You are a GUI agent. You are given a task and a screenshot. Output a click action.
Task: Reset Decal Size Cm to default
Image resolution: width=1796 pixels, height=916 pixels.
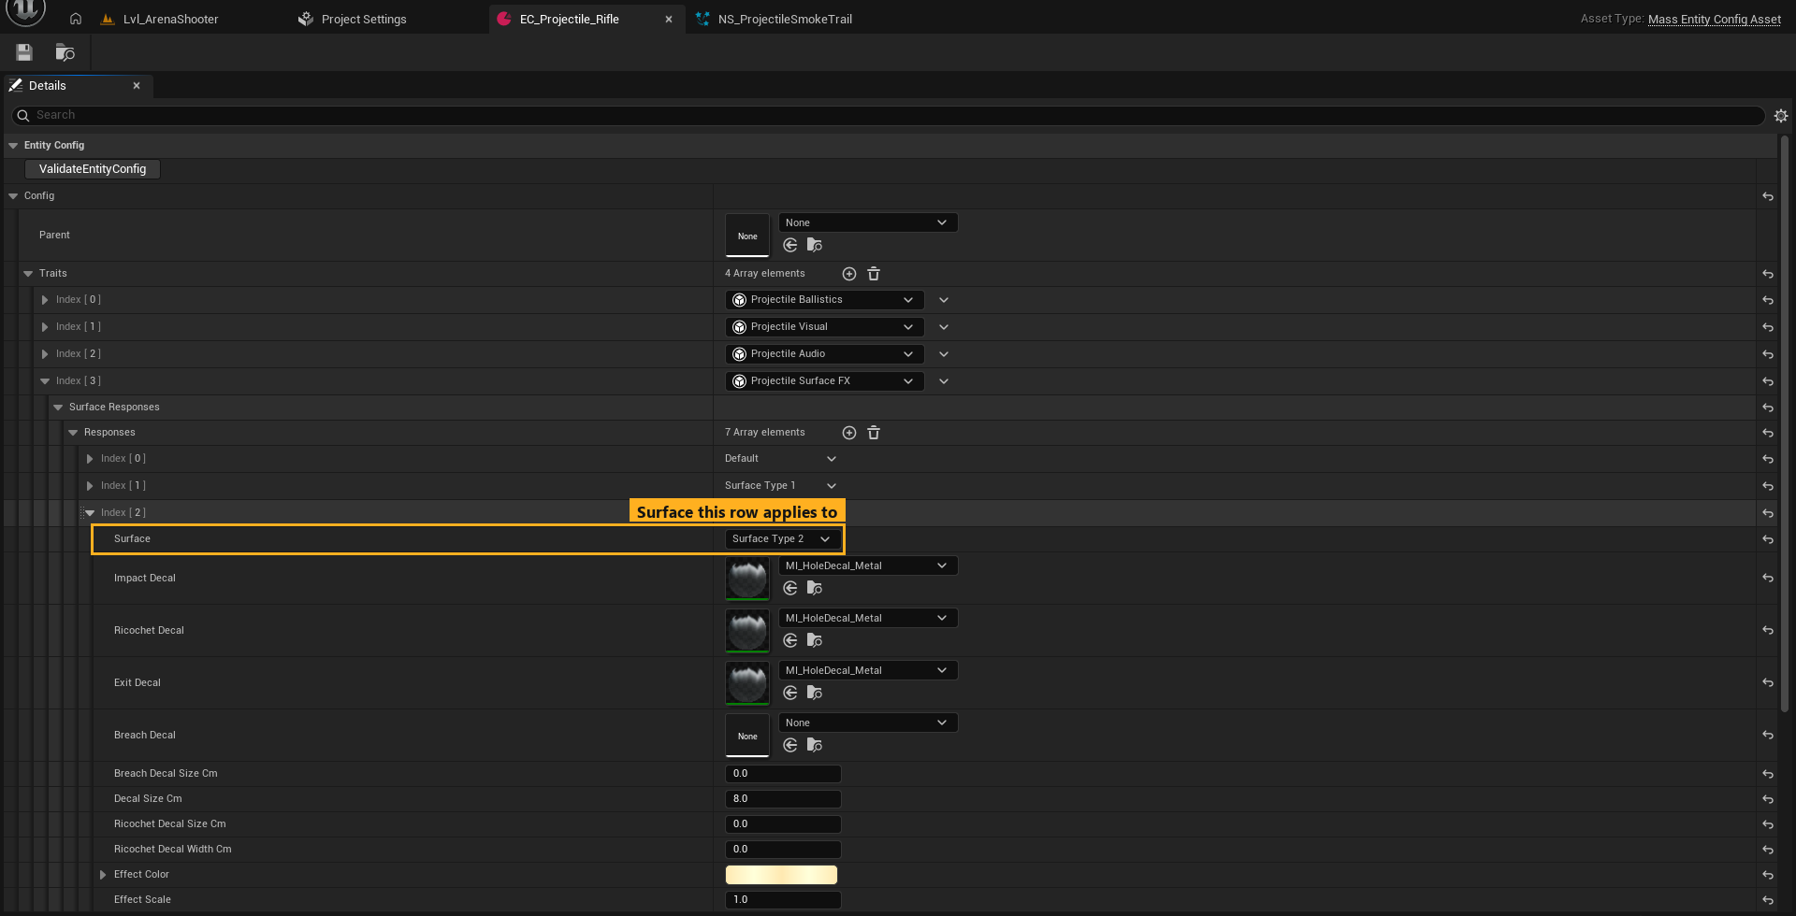1768,799
